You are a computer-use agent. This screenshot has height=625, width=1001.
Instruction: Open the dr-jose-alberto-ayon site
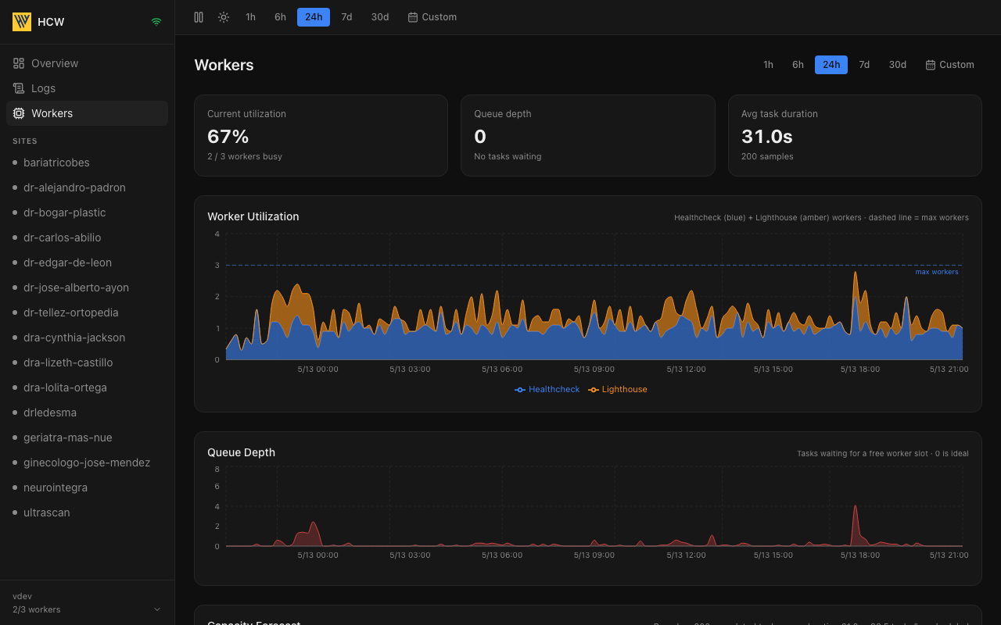pos(87,287)
